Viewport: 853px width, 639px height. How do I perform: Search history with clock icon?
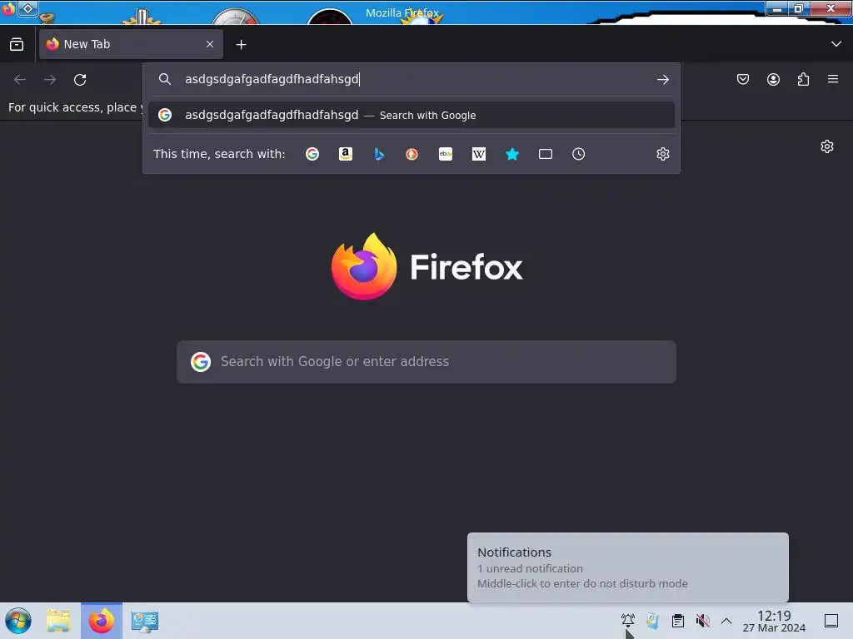point(578,154)
